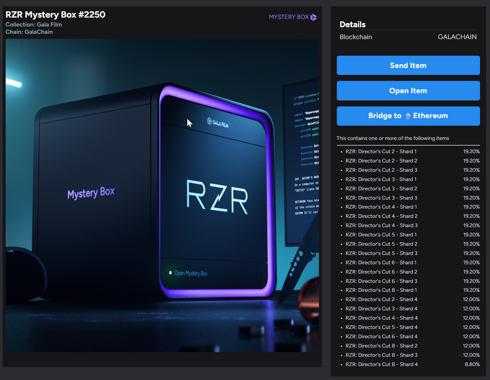Click the 8.80% probability value
The image size is (490, 380).
[x=472, y=364]
